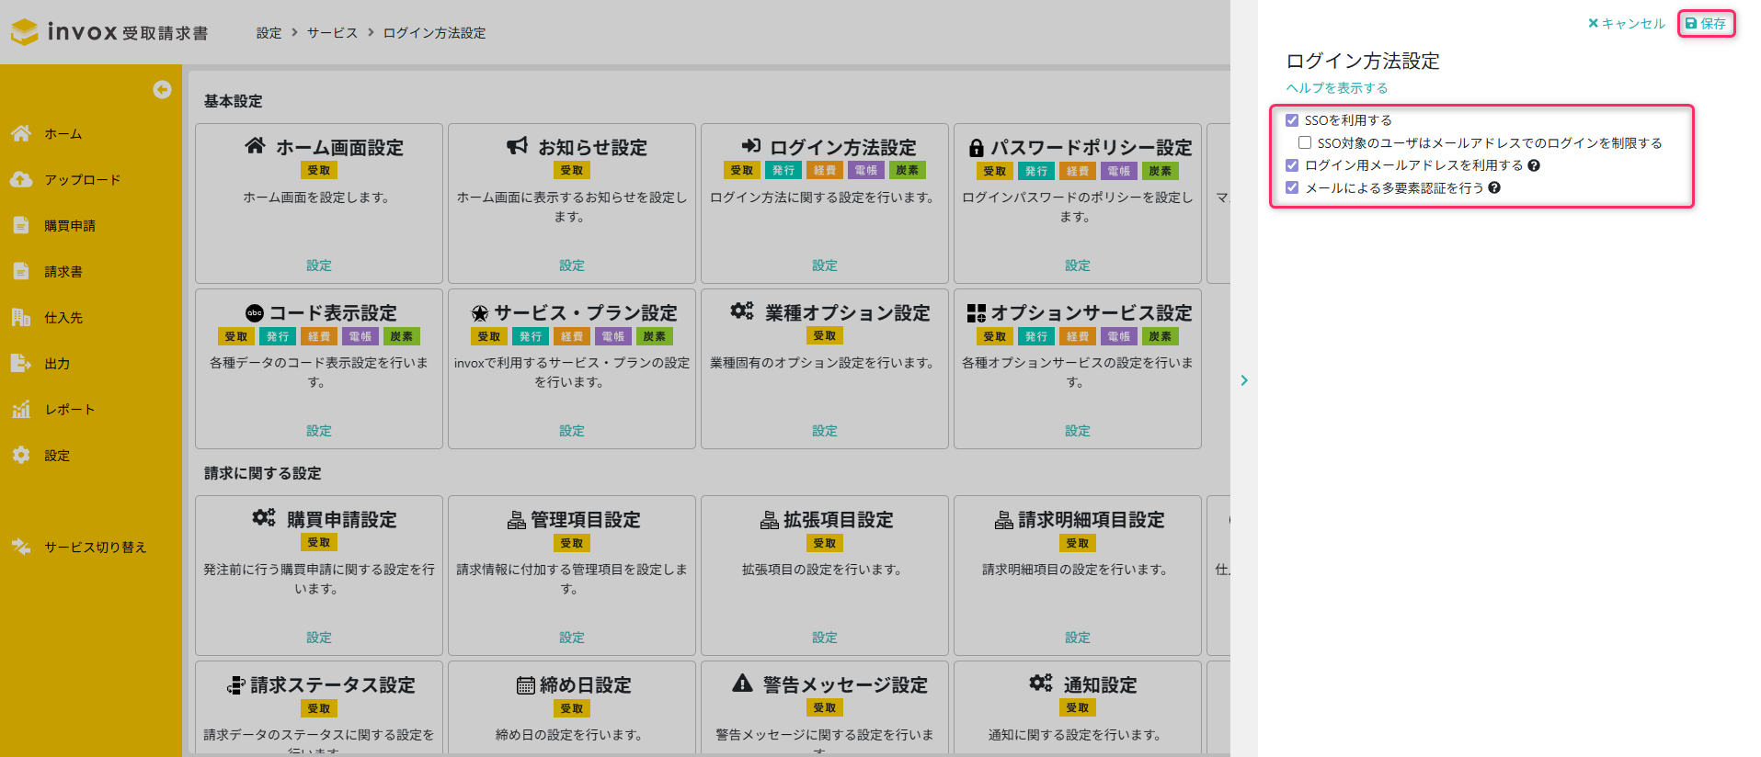Open the ヘルプを表示する link
Screen dimensions: 1761x757
[1336, 88]
